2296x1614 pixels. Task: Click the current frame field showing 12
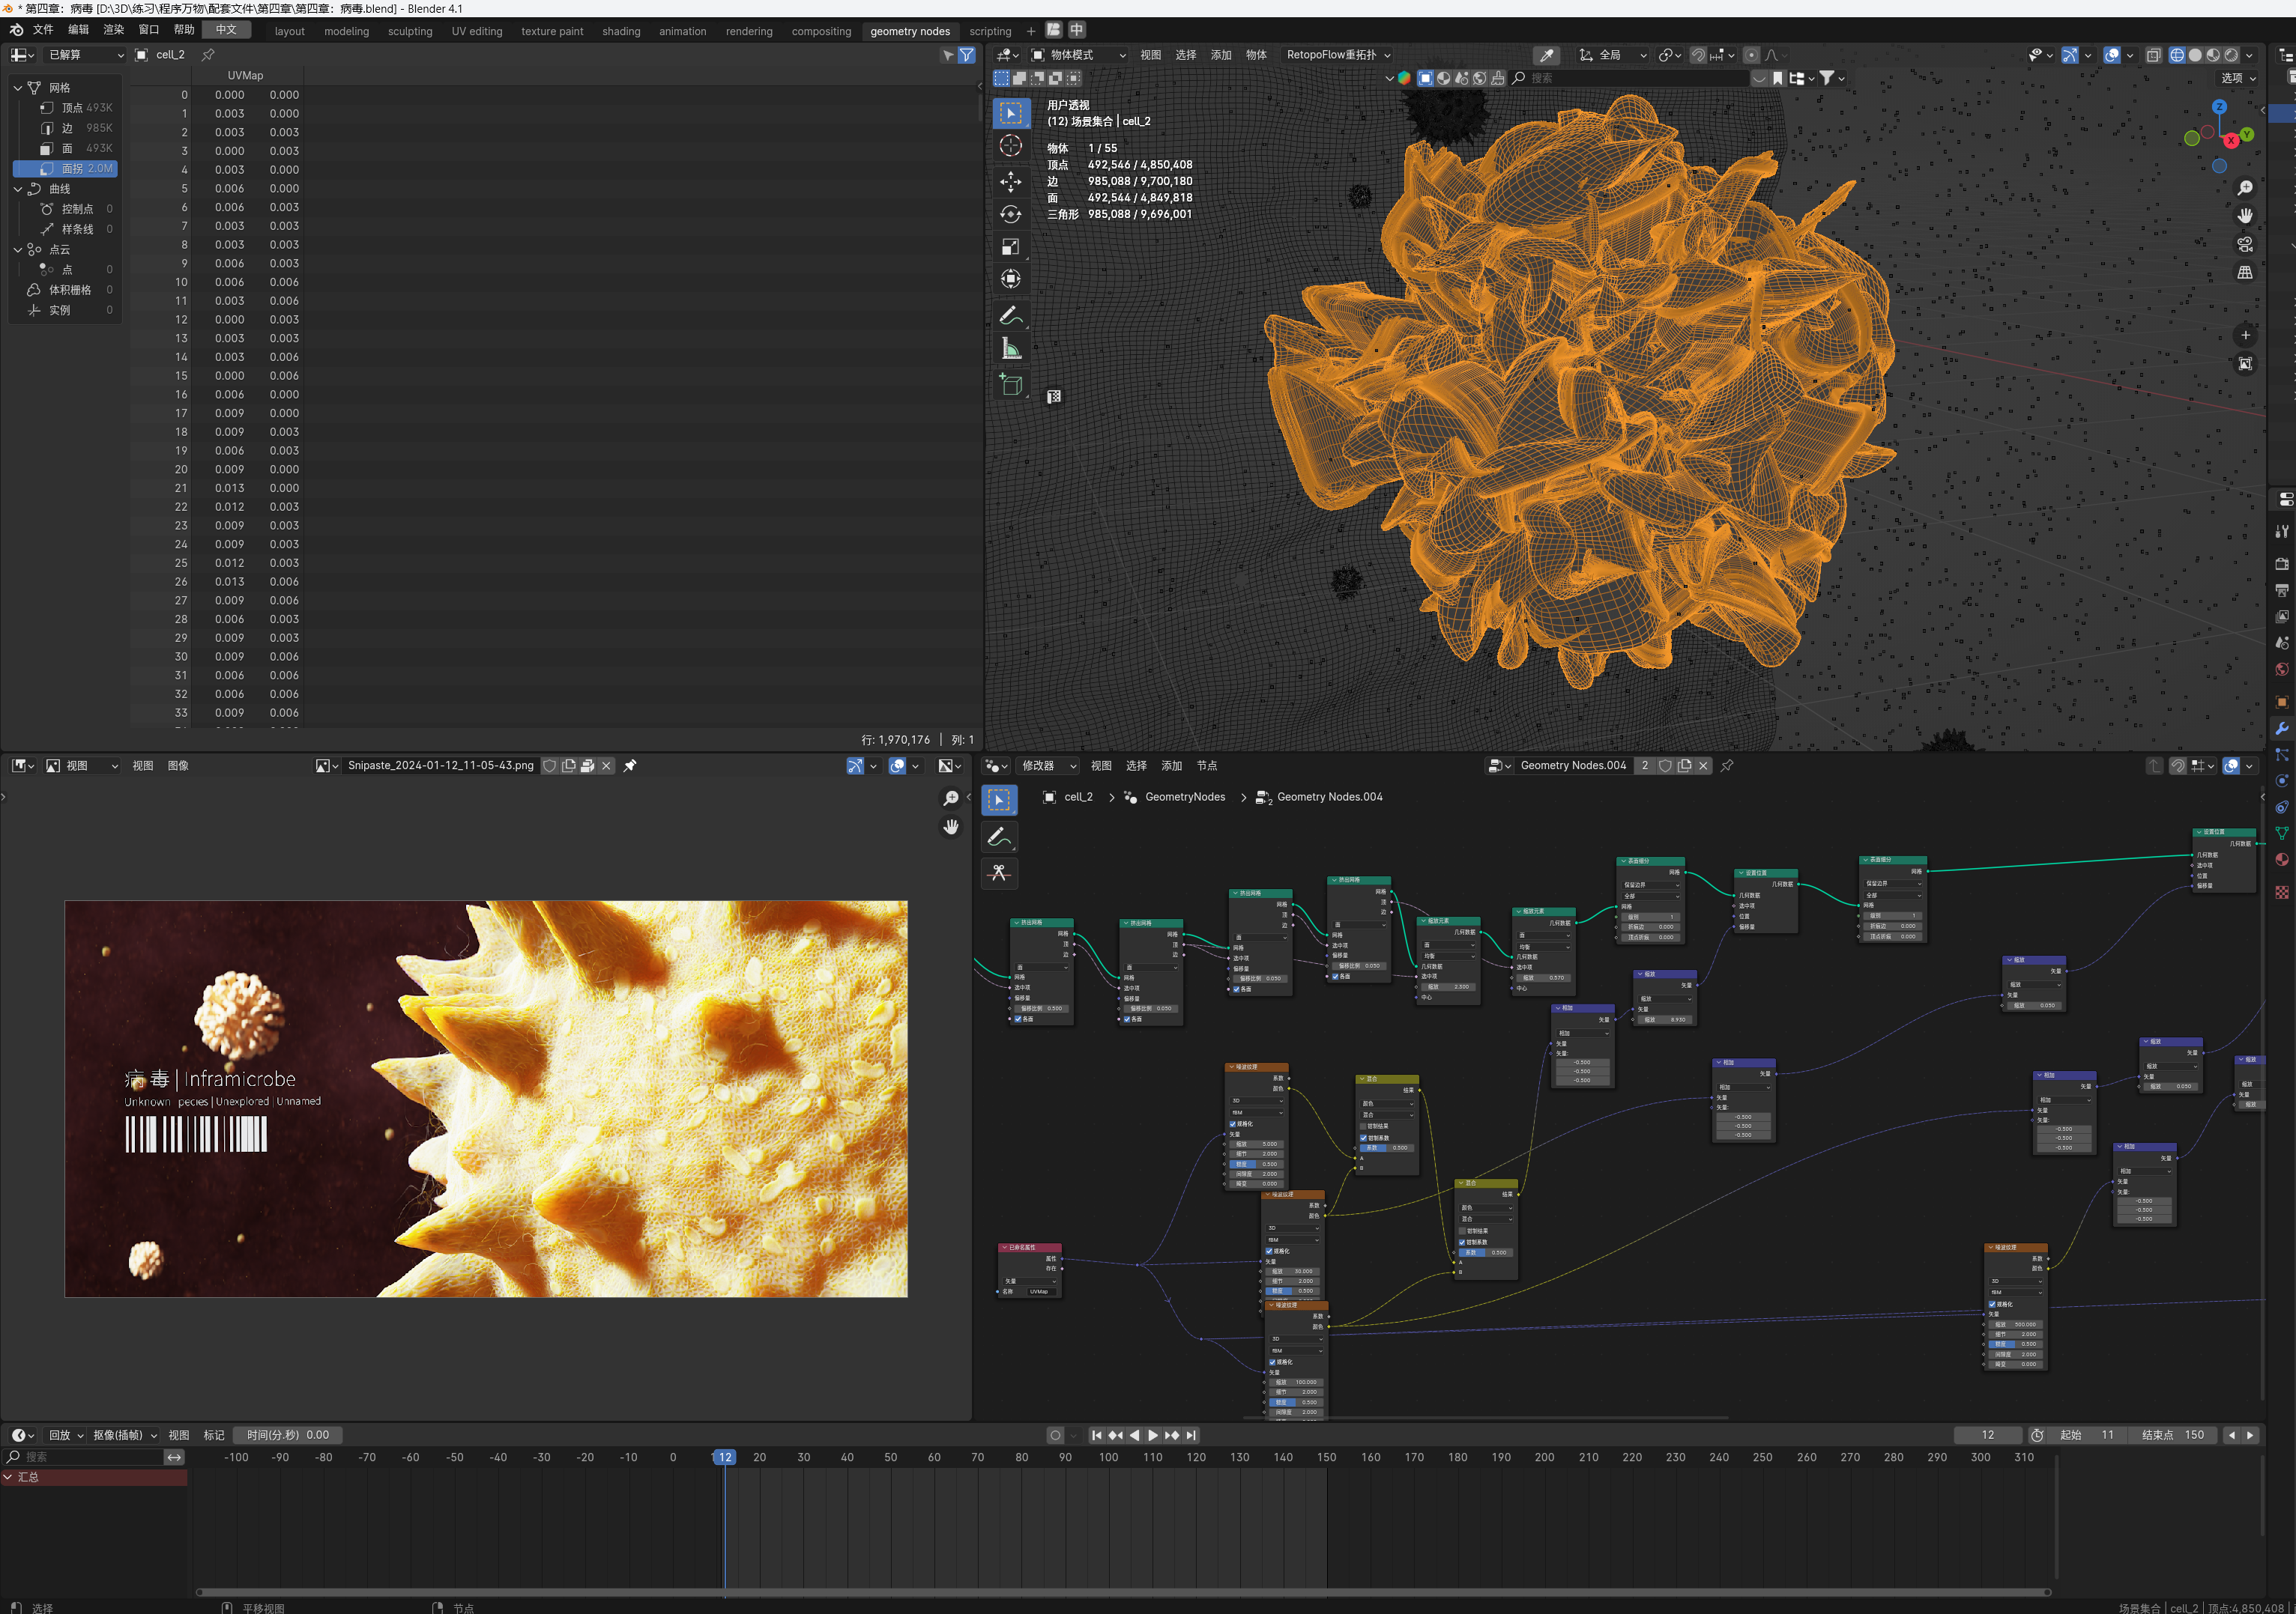(x=1988, y=1435)
